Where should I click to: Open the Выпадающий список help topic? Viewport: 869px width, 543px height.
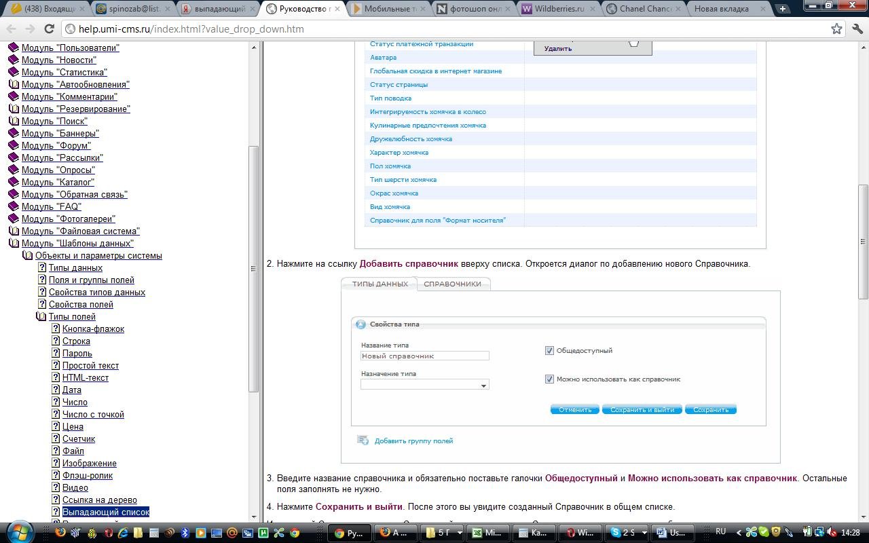[x=105, y=512]
